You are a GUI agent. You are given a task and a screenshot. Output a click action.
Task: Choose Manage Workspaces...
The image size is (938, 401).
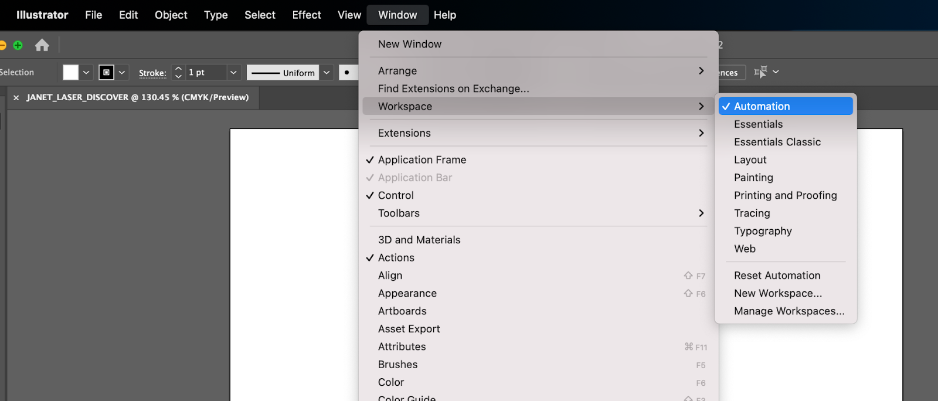(x=786, y=311)
